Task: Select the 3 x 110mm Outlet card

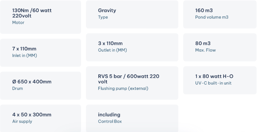Action: pyautogui.click(x=132, y=47)
